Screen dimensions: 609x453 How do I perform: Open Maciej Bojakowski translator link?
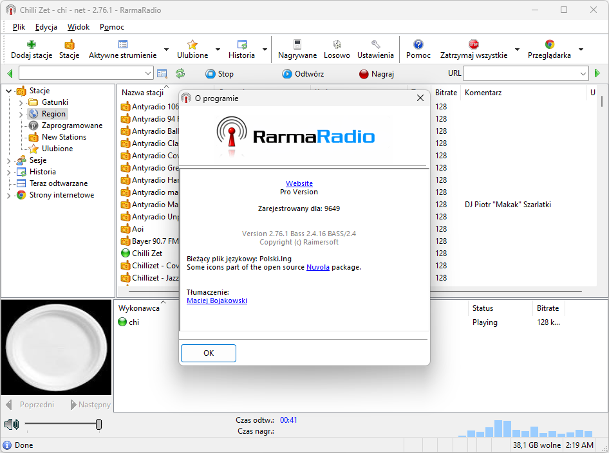217,300
